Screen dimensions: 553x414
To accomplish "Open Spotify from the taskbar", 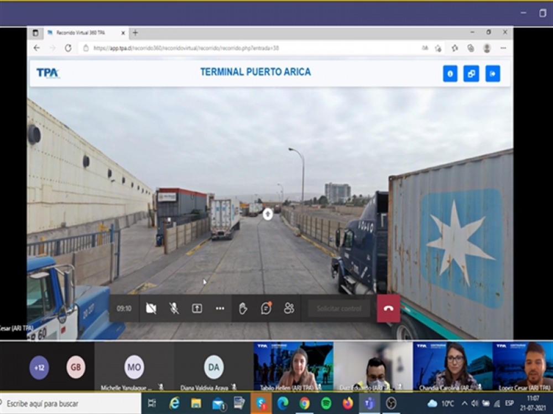I will tap(326, 403).
